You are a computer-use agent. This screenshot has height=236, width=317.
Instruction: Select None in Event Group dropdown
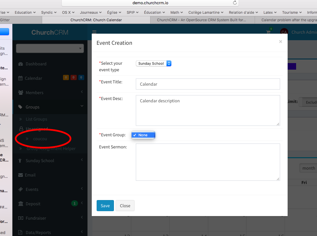pyautogui.click(x=143, y=135)
